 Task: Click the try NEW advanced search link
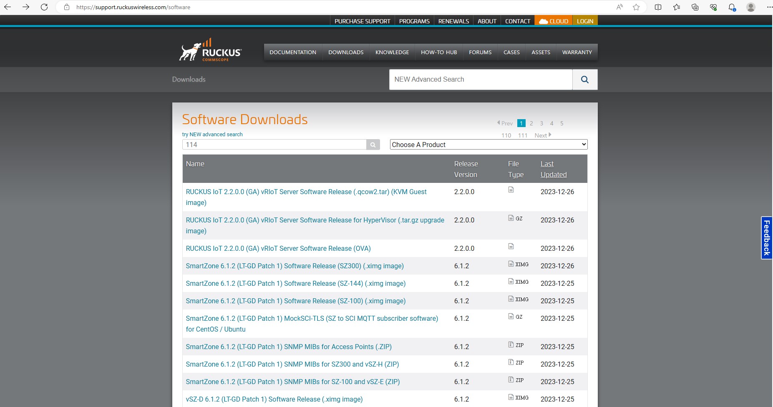(x=212, y=135)
